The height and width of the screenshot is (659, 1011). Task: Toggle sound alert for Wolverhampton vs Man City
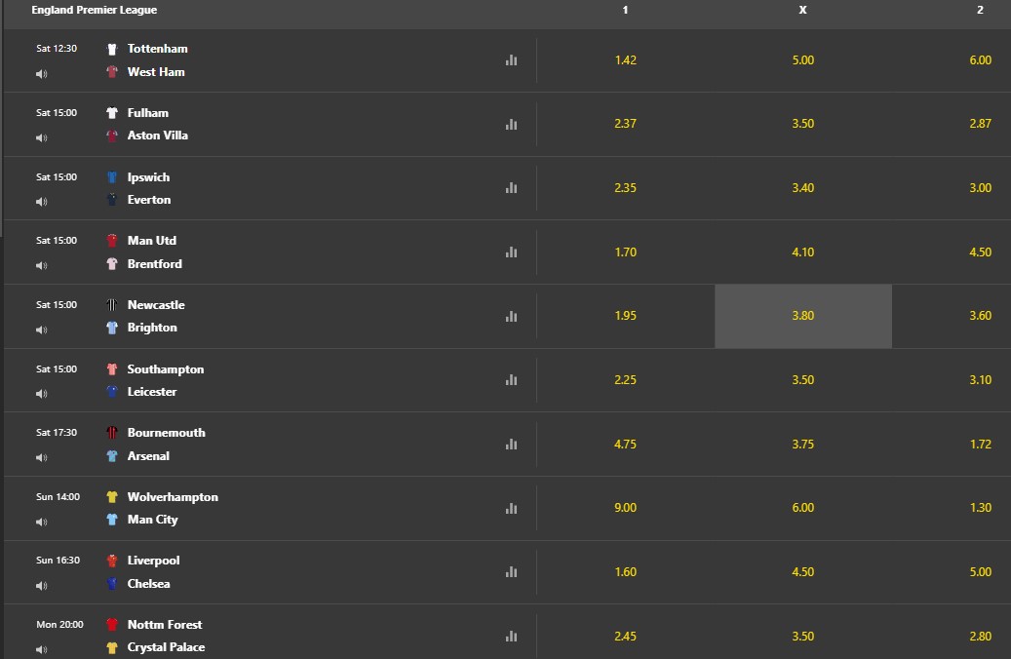coord(42,522)
